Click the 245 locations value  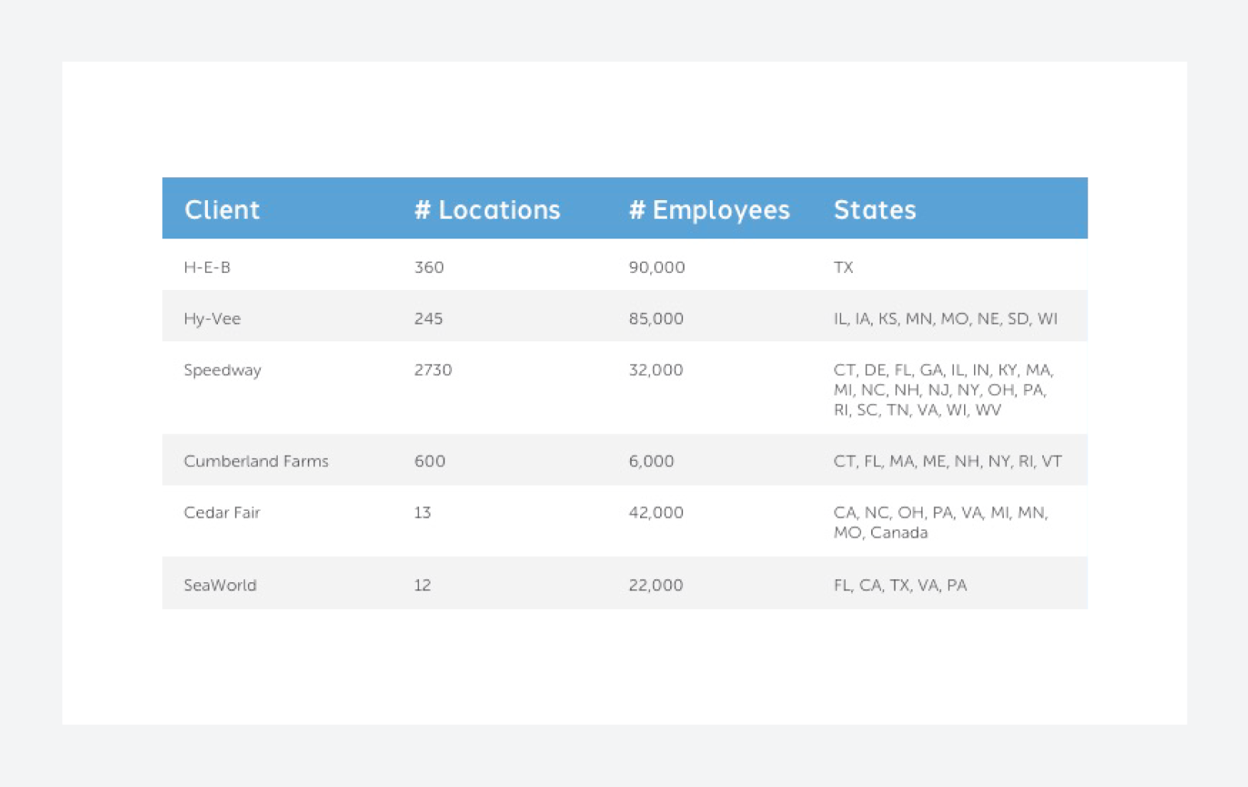(428, 318)
